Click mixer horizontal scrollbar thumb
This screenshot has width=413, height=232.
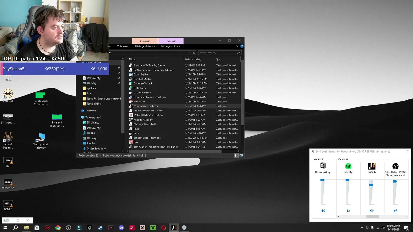coord(372,217)
